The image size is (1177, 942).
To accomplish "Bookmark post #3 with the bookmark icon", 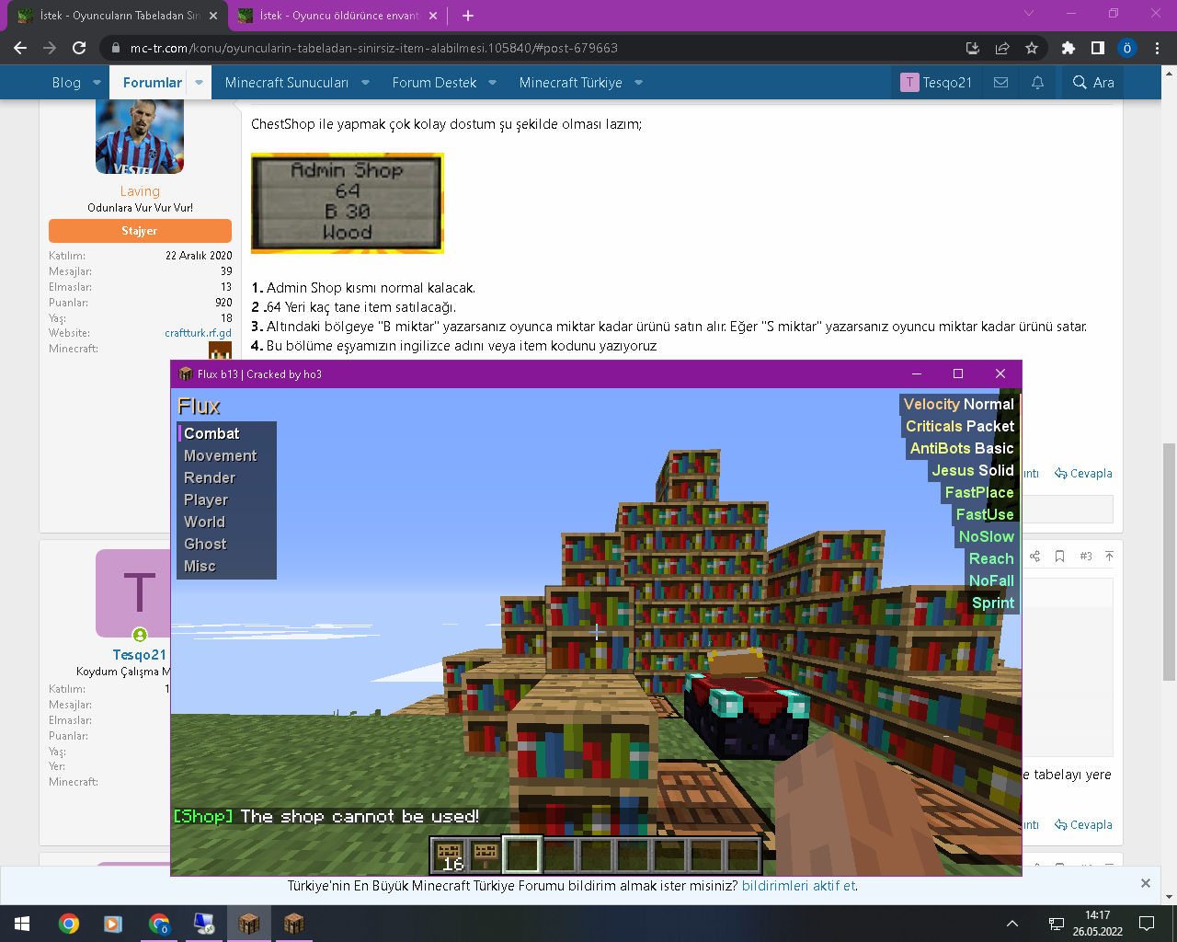I will click(x=1059, y=556).
